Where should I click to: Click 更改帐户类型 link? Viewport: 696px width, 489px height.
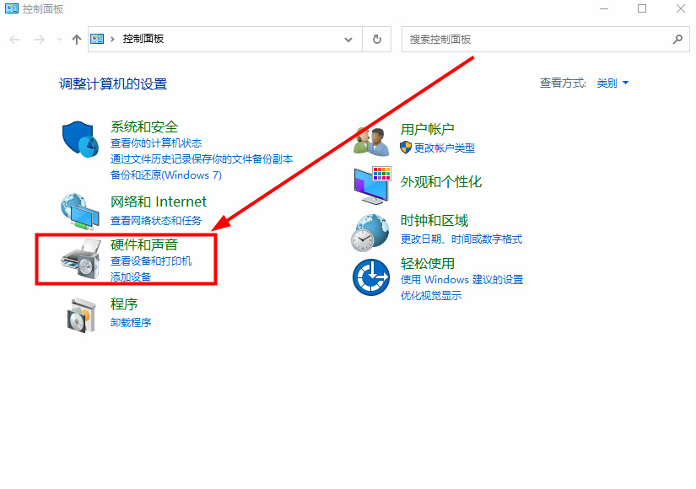446,147
